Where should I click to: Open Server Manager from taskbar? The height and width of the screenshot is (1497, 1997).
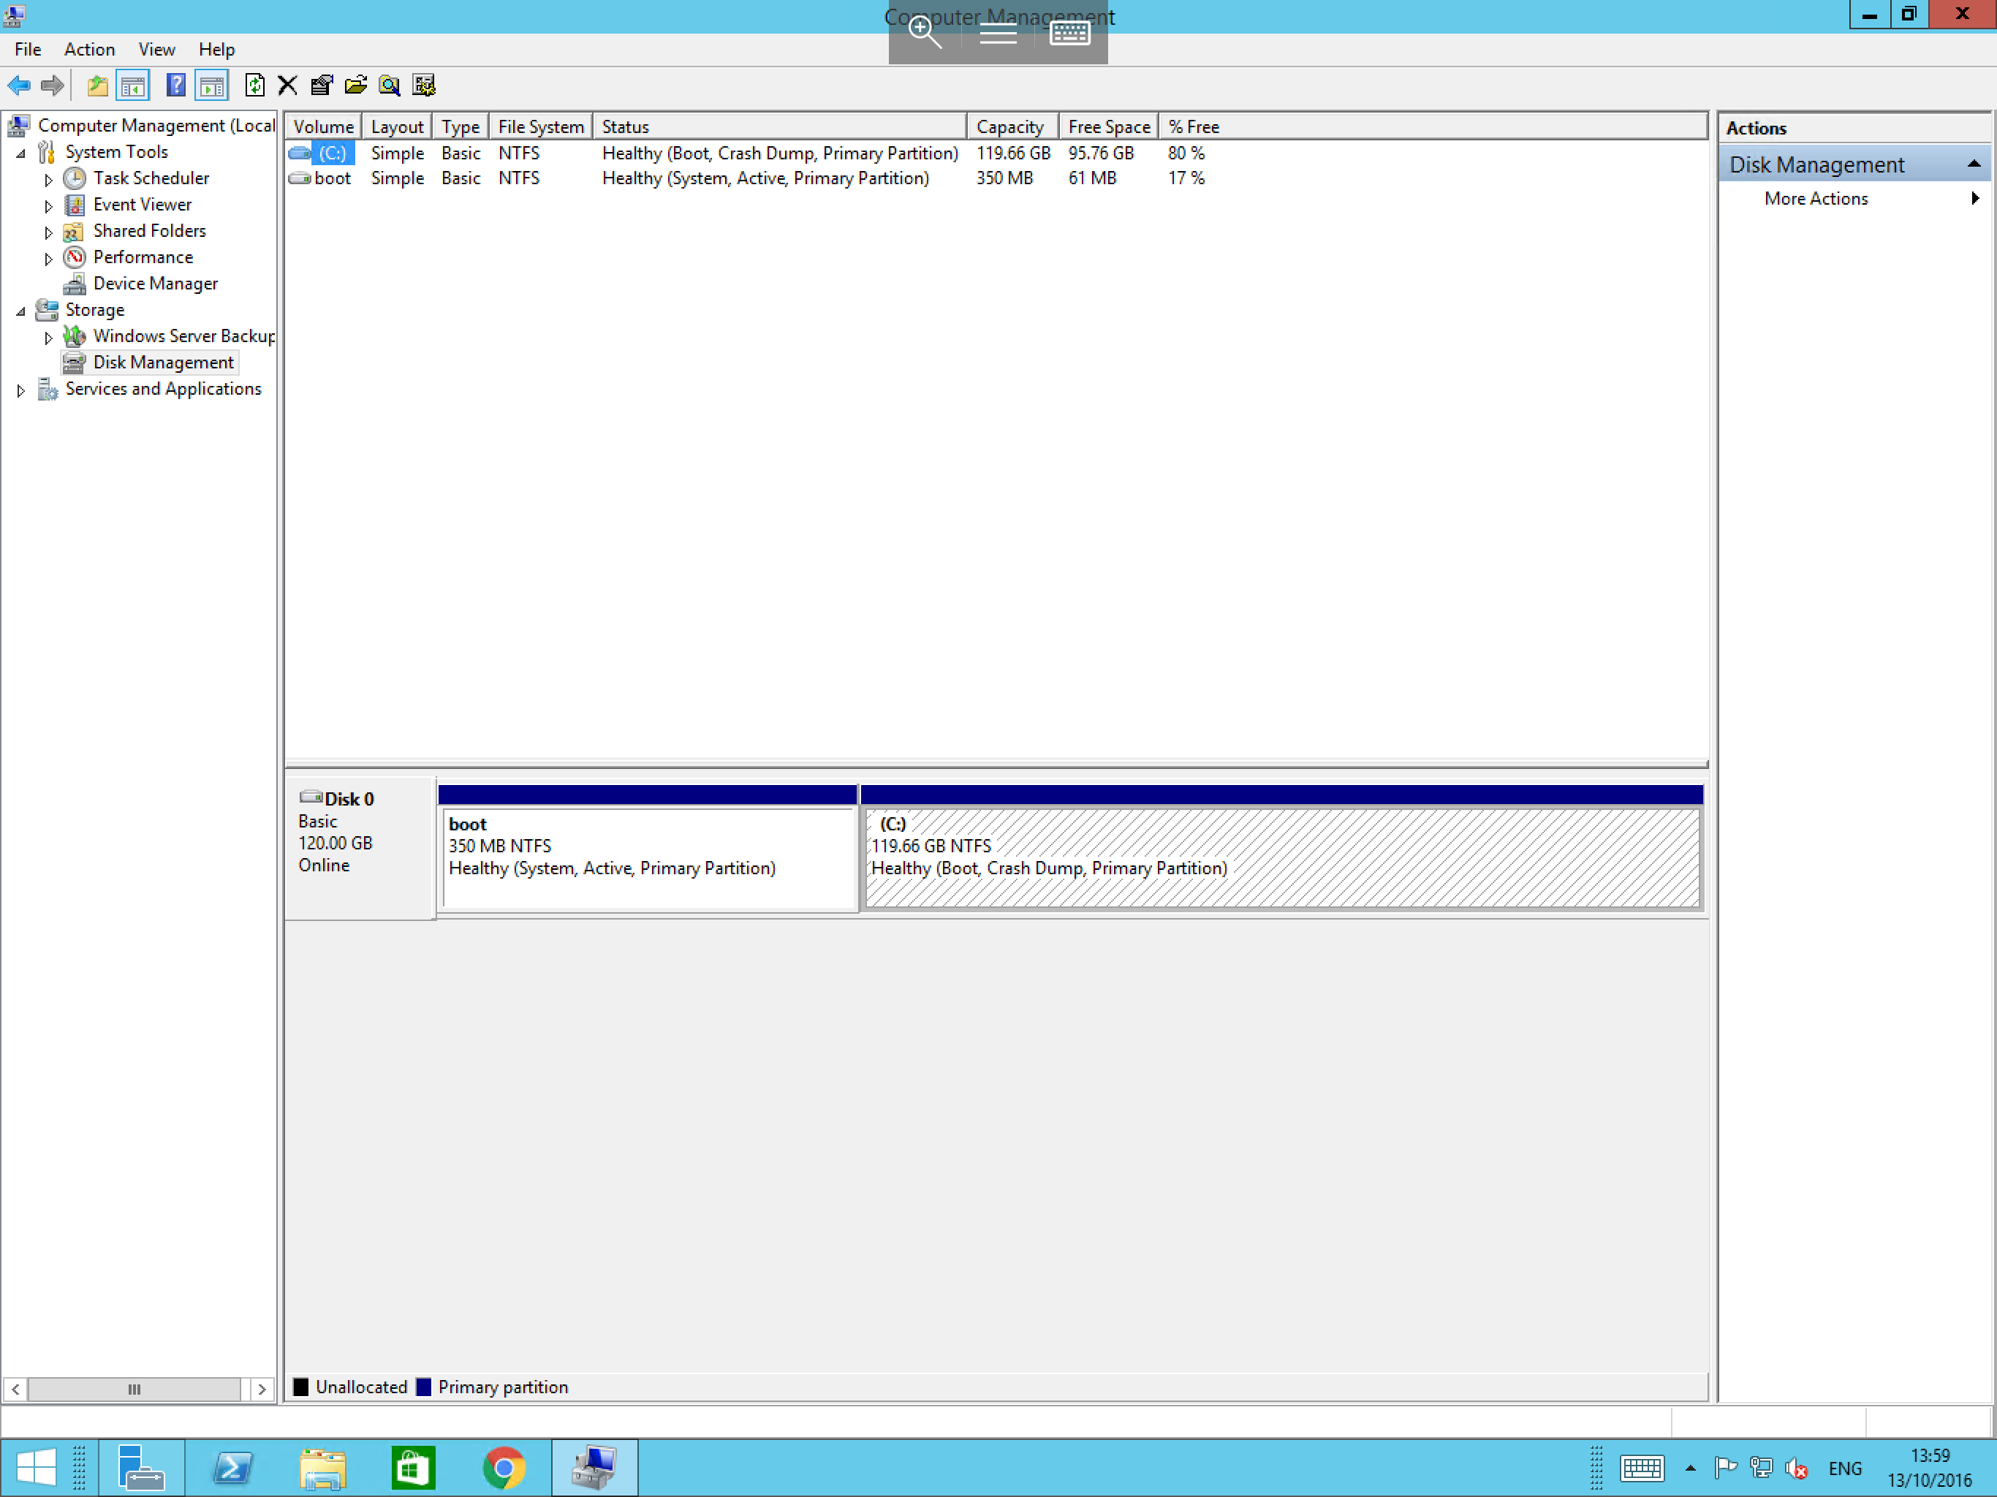[141, 1467]
